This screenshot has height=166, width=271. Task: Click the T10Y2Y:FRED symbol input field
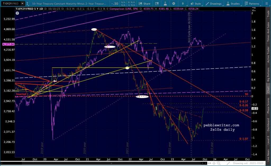pos(11,3)
